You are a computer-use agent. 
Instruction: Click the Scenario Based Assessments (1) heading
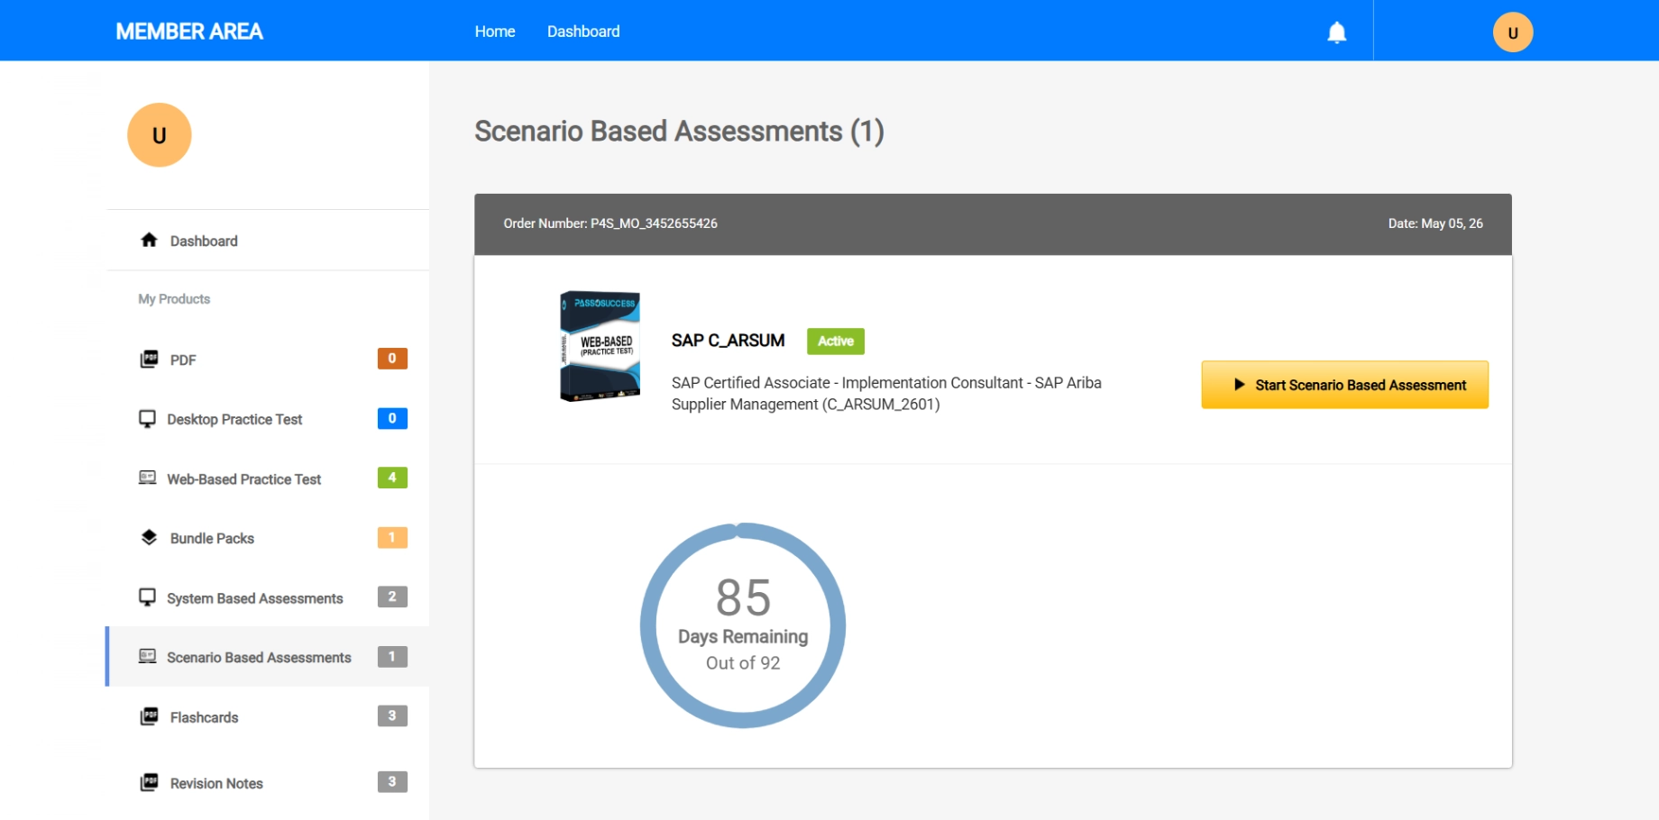pos(679,132)
